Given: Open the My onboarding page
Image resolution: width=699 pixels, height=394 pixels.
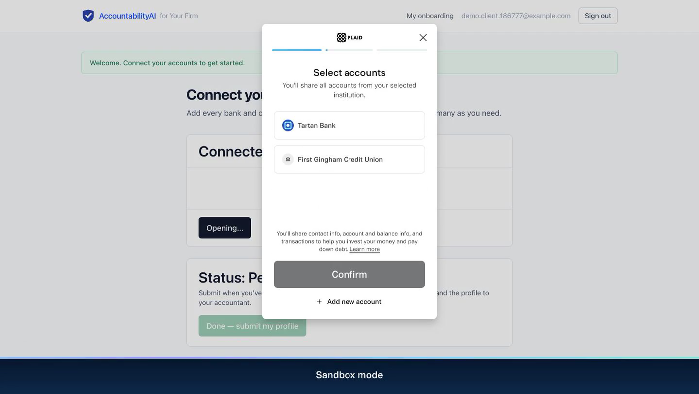Looking at the screenshot, I should [430, 16].
